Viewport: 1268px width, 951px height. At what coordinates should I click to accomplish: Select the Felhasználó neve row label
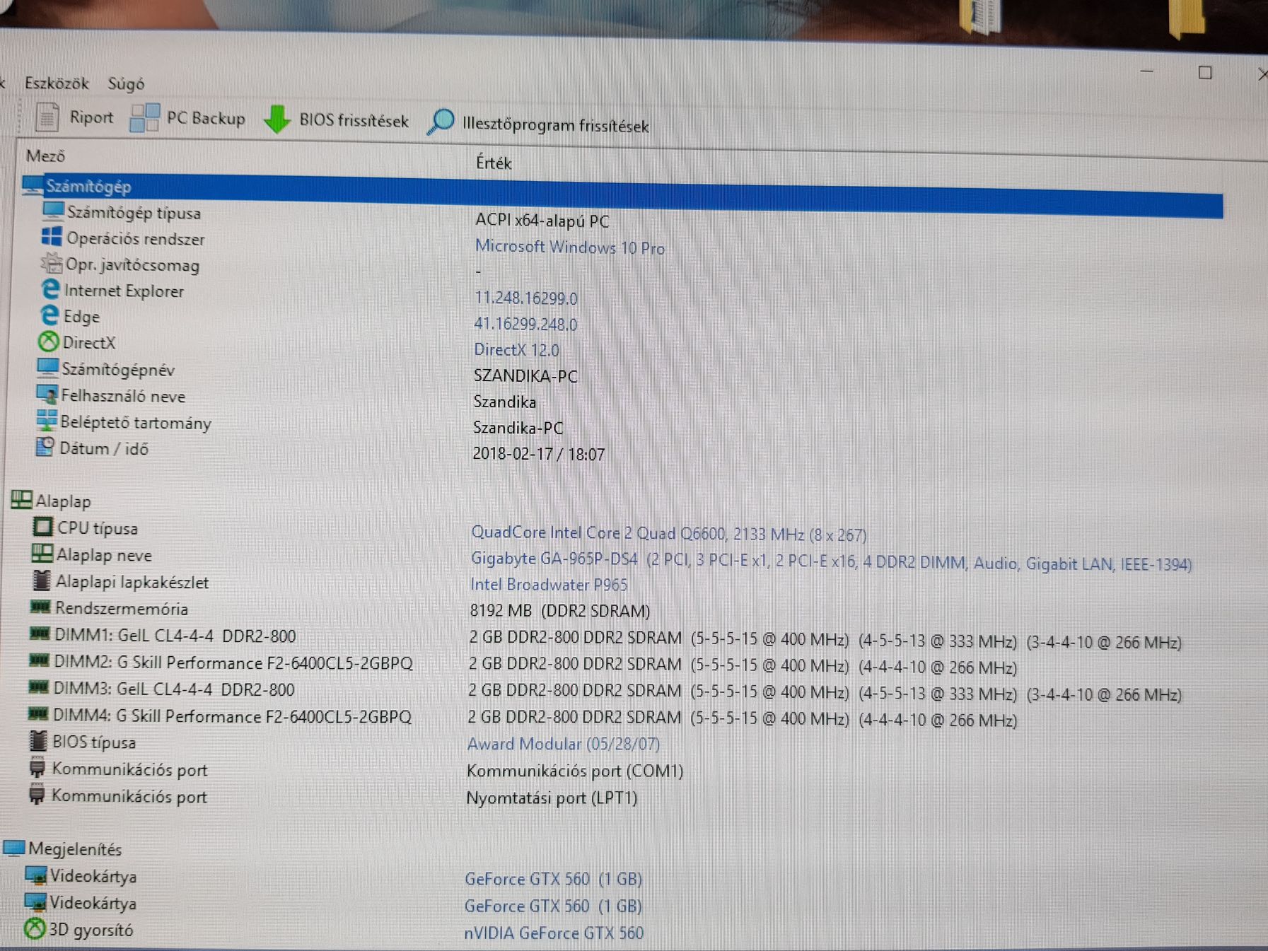[x=123, y=396]
